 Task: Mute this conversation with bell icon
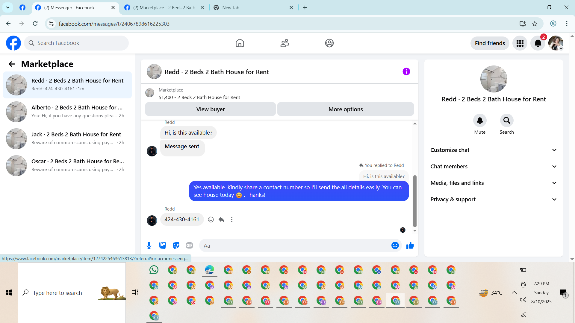[480, 121]
